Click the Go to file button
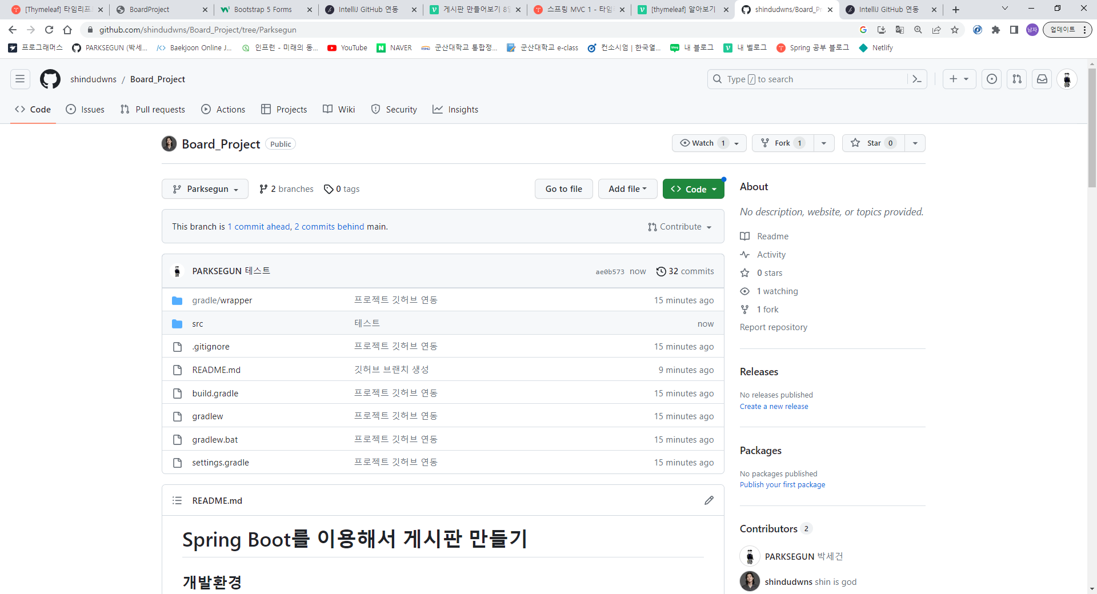1097x594 pixels. pyautogui.click(x=564, y=189)
